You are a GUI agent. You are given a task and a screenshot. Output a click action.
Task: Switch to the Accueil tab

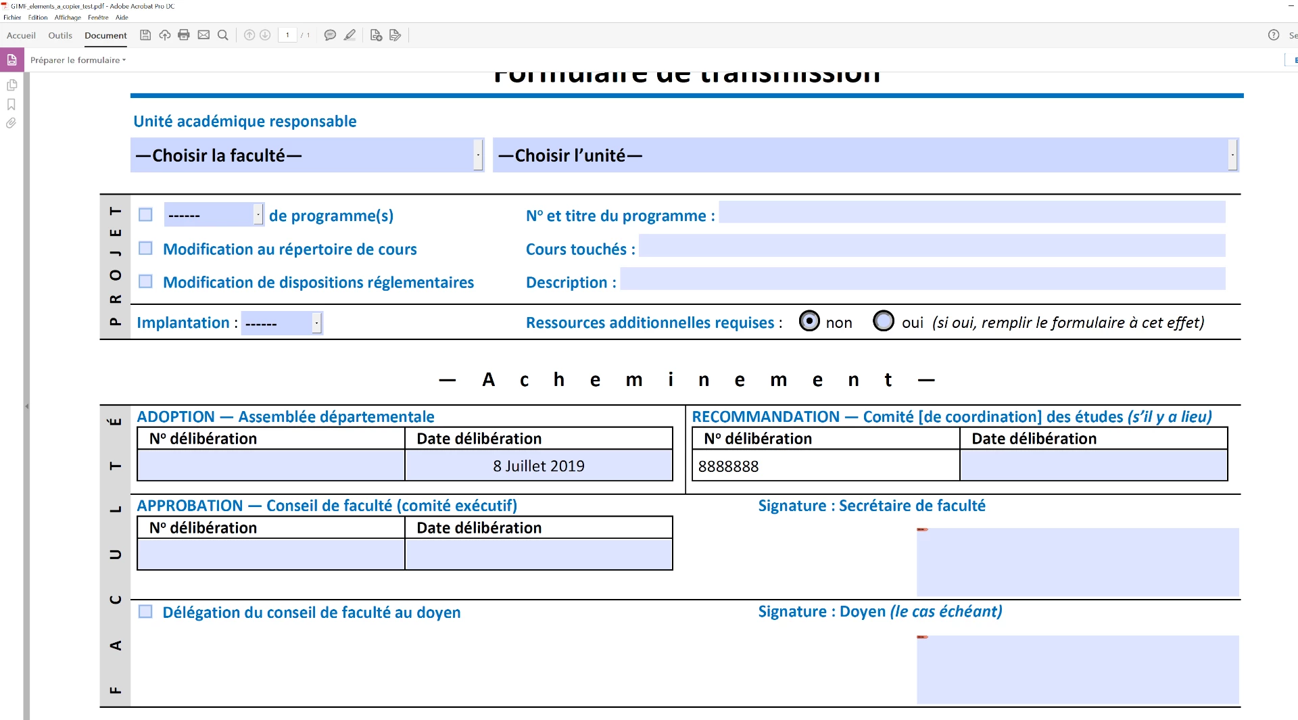pyautogui.click(x=21, y=35)
